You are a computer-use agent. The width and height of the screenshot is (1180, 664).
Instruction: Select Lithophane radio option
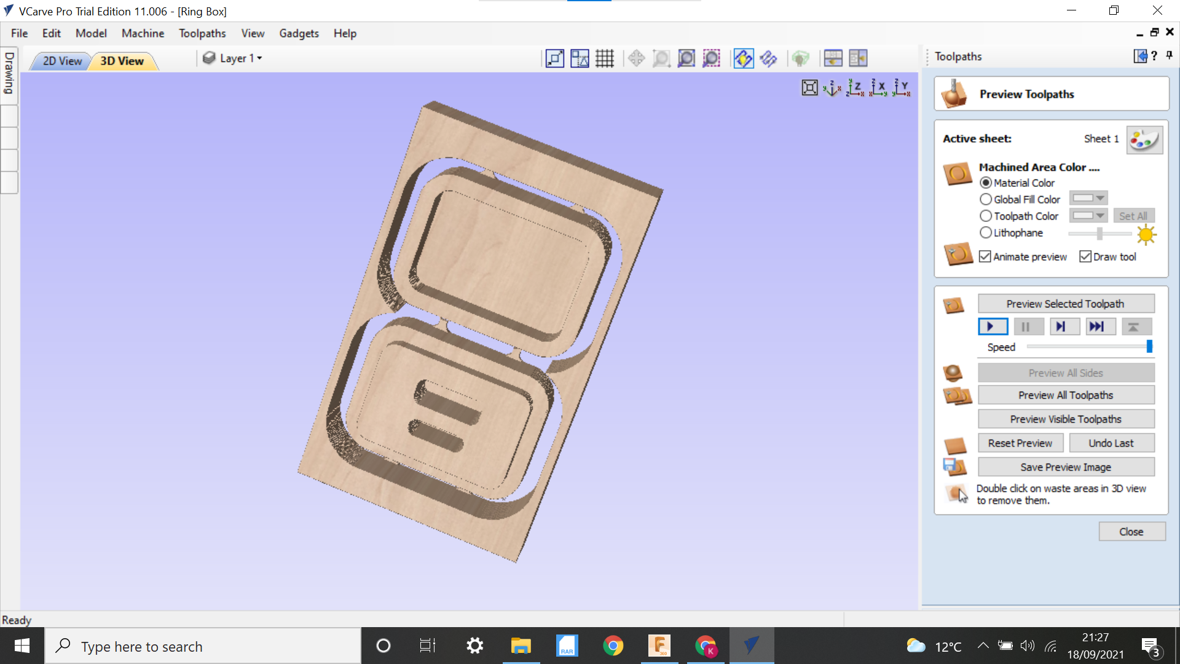tap(986, 232)
